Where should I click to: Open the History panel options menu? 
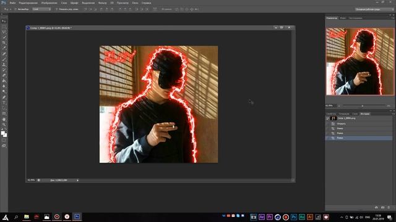click(393, 113)
